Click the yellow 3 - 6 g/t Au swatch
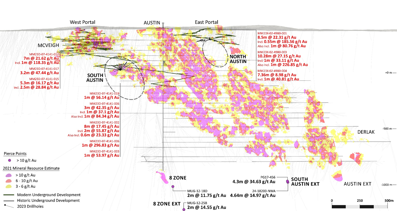397x211 pixels. pos(9,186)
